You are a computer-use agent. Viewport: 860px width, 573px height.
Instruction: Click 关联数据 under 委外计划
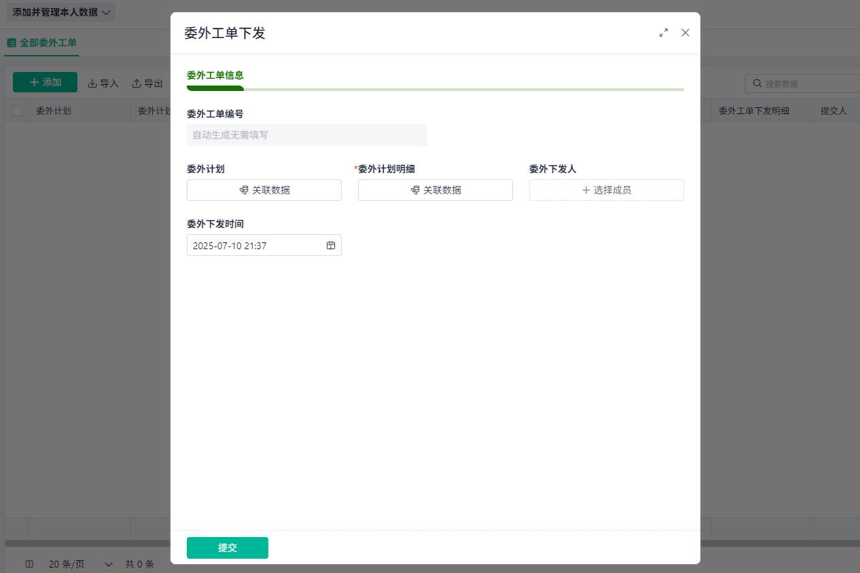[x=264, y=190]
